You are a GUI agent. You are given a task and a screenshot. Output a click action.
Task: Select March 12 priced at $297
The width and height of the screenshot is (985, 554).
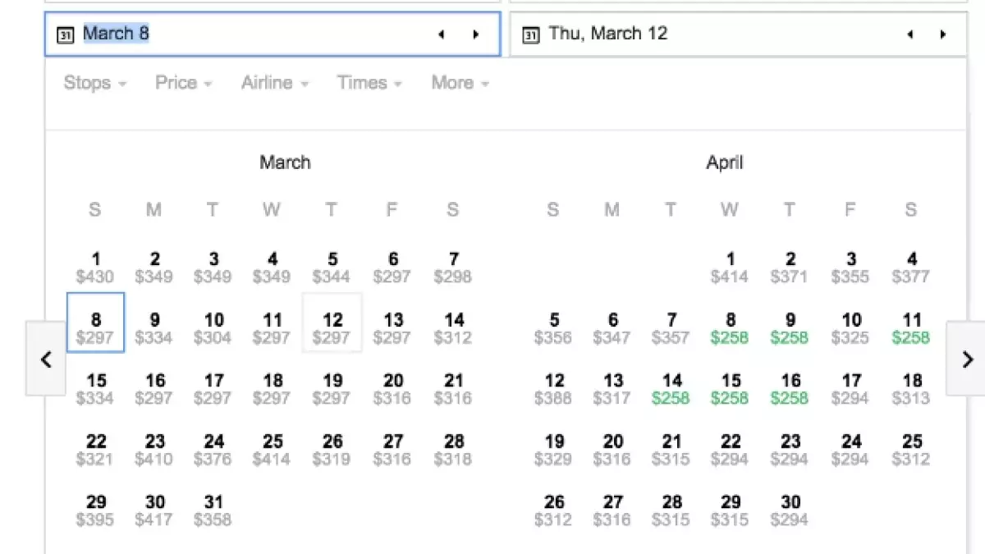point(332,328)
